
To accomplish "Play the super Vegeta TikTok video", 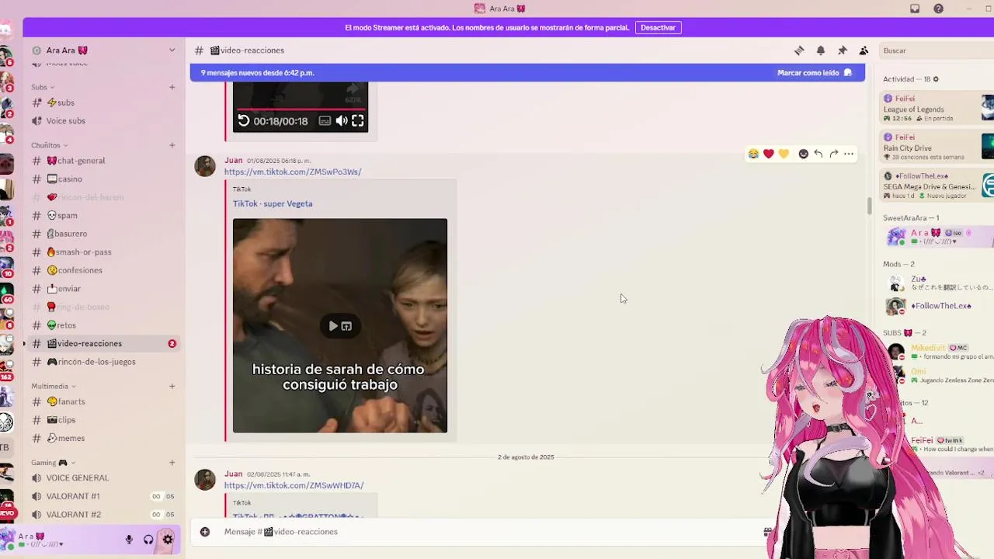I will pos(340,326).
